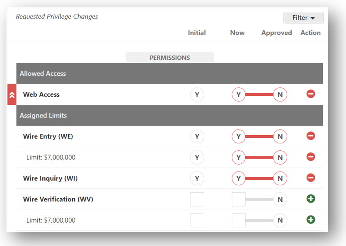Click green plus icon for Wire Verification (WV)
The height and width of the screenshot is (246, 346).
[311, 199]
